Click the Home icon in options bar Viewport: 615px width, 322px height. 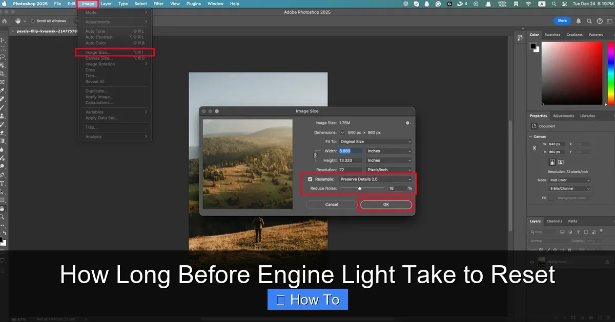click(x=5, y=21)
